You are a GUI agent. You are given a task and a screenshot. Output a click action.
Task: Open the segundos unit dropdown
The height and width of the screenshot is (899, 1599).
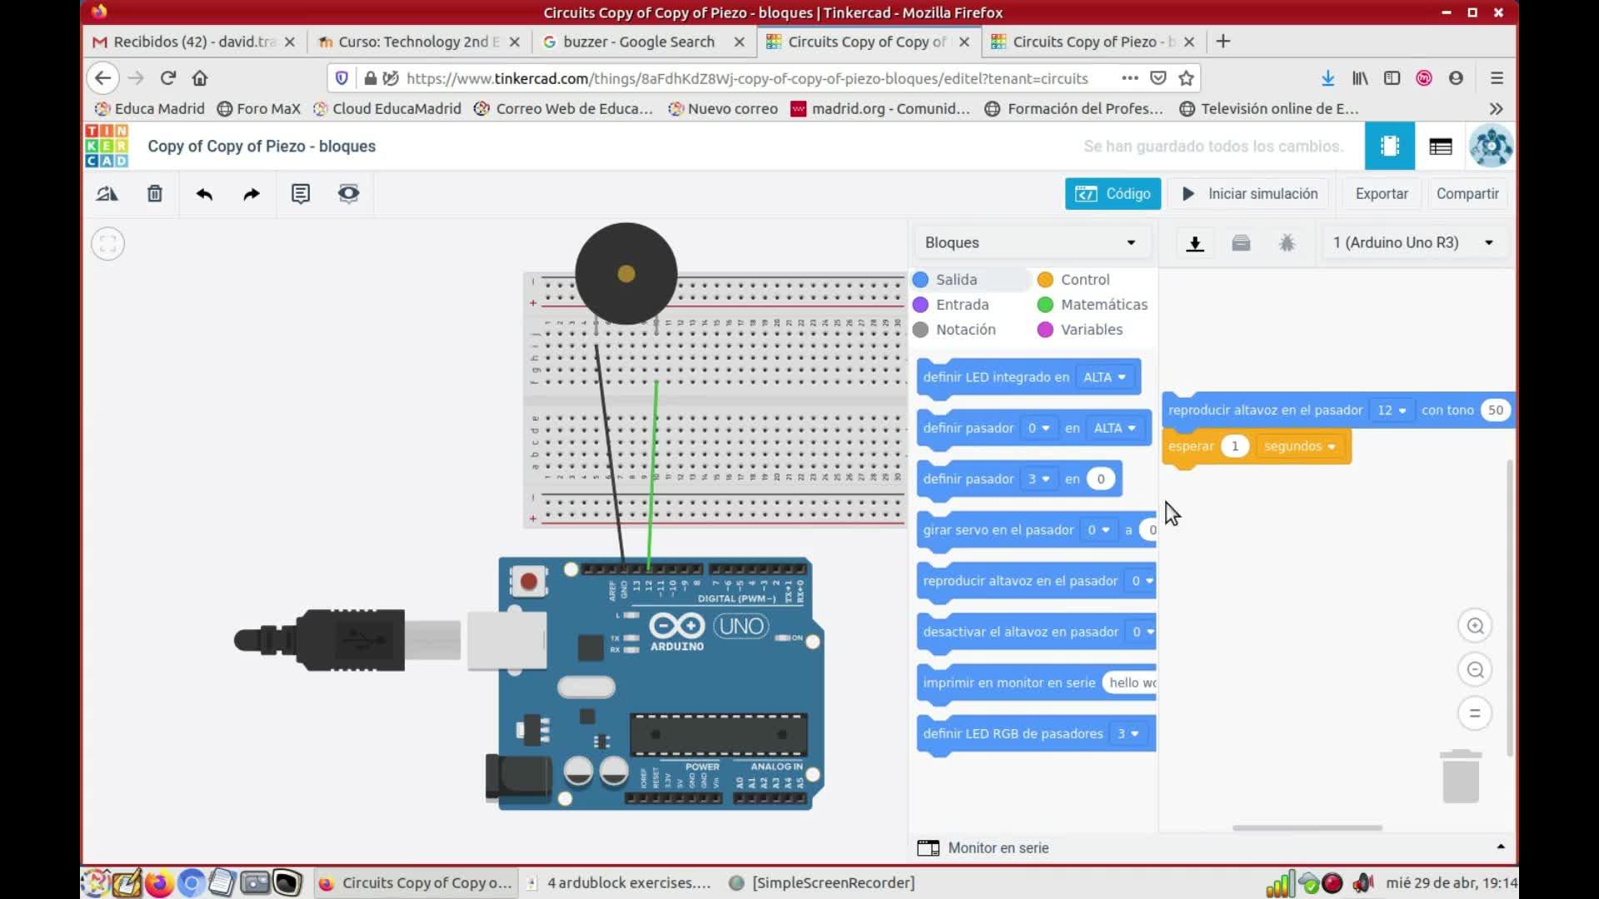coord(1299,447)
